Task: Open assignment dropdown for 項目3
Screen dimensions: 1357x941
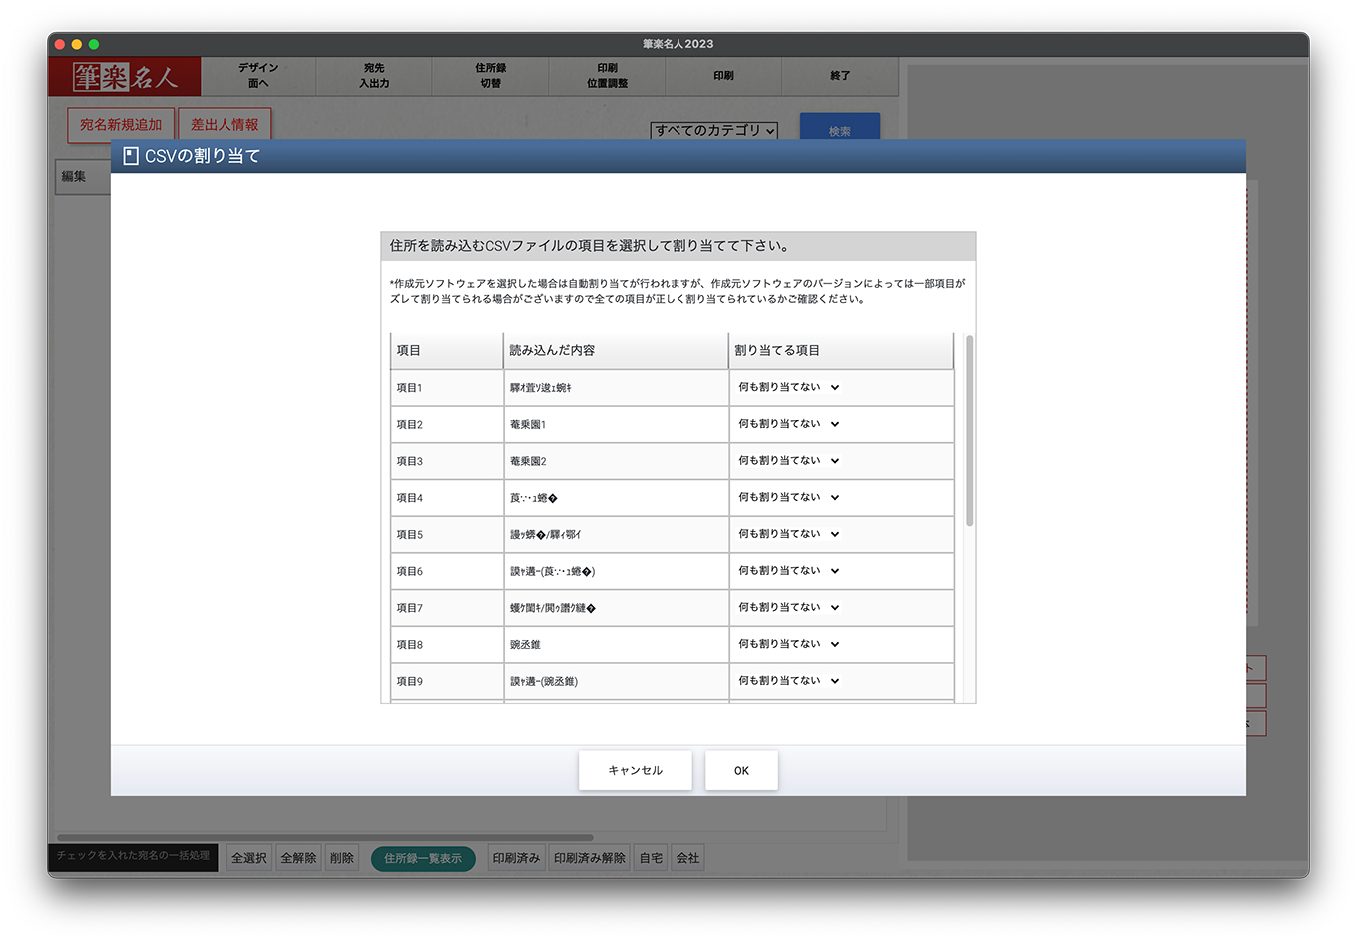Action: click(788, 461)
